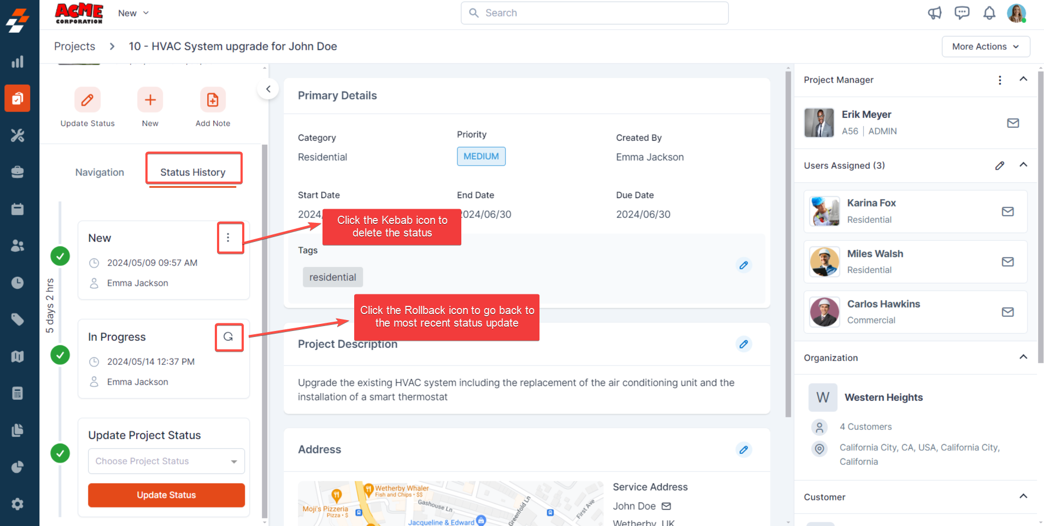Click the Add Note icon
Viewport: 1044px width, 526px height.
pyautogui.click(x=213, y=100)
